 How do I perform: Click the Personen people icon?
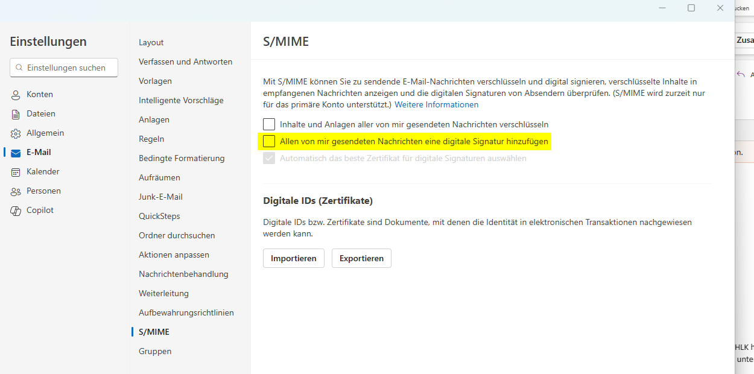coord(16,191)
